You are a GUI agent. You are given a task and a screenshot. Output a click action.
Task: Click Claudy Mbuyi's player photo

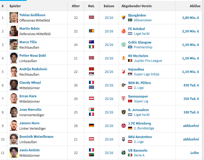click(14, 85)
